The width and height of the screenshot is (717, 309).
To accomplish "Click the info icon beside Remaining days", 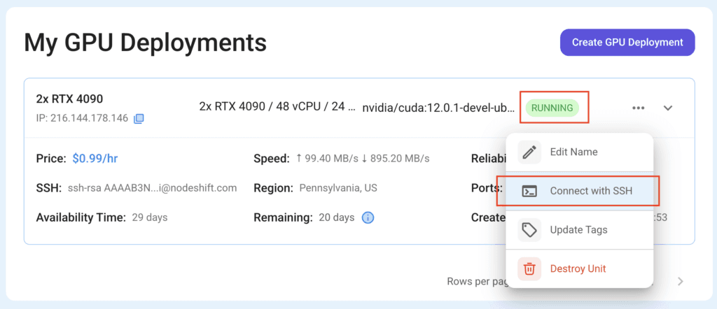I will pyautogui.click(x=368, y=217).
